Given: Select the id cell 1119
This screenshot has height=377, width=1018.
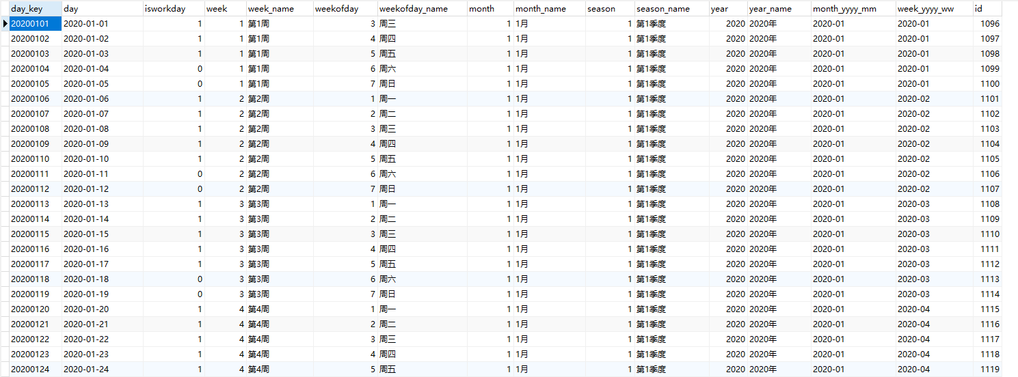Looking at the screenshot, I should coord(987,369).
